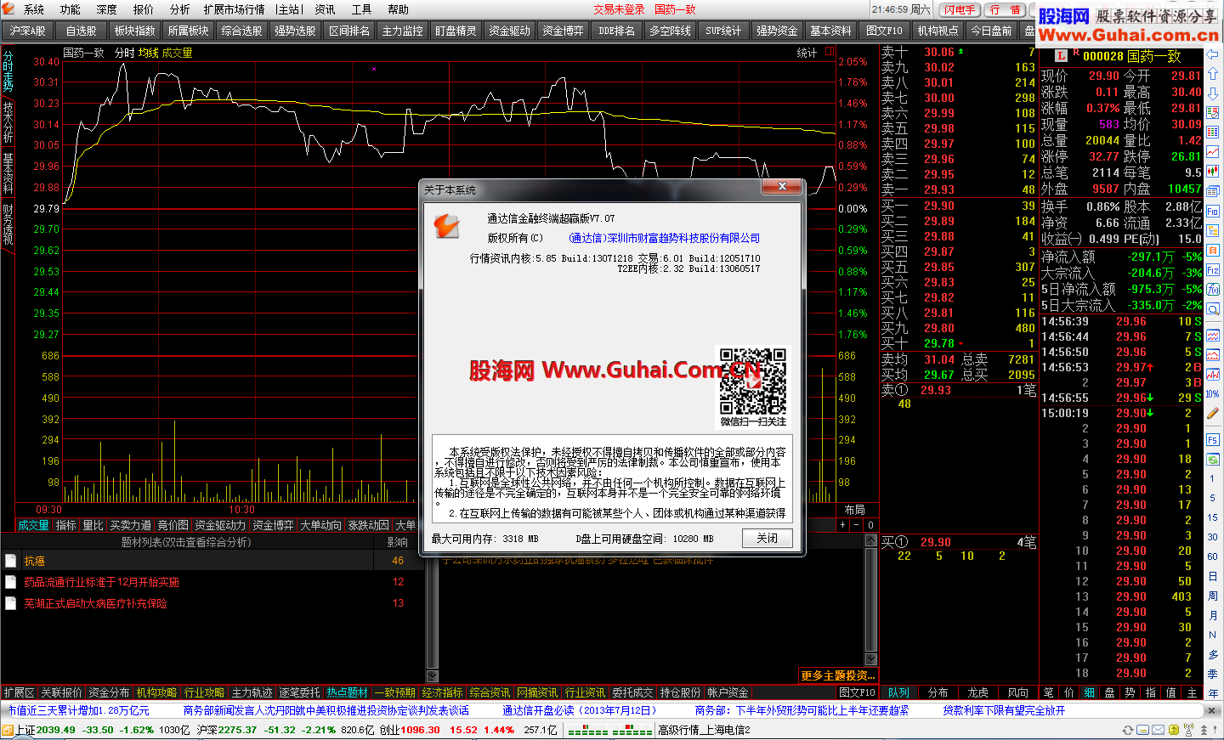The image size is (1224, 740).
Task: Click the F5 icon in right sidebar
Action: pyautogui.click(x=1213, y=440)
